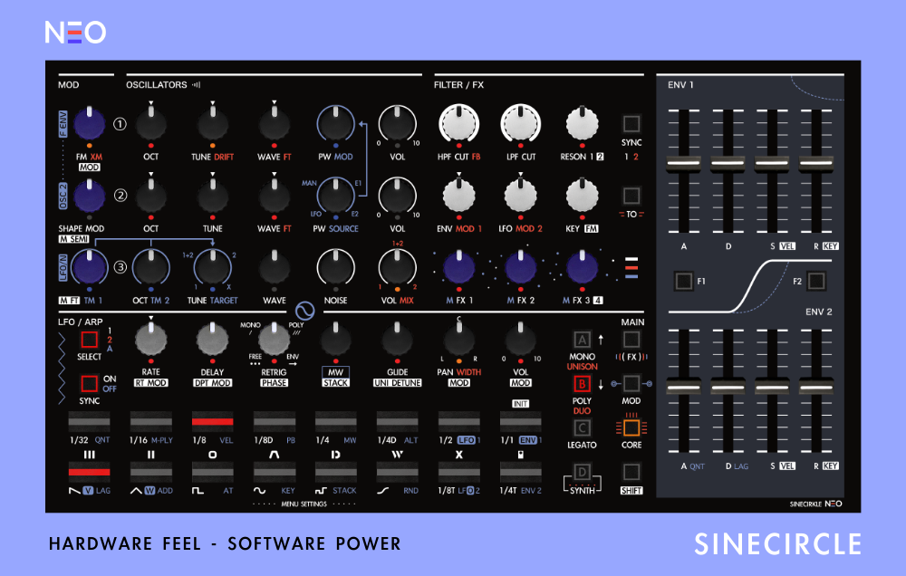Click the ENV 2 Decay LAG slider handle
Screen dimensions: 906x576
click(728, 386)
